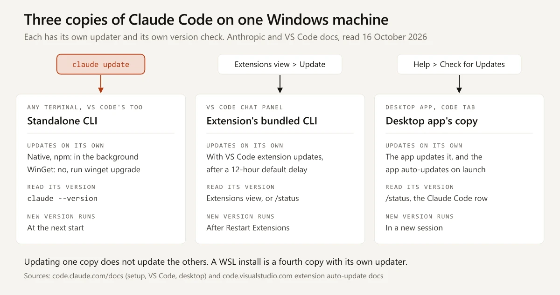Click the 'DESKTOP APP, CODE TAB' label

(430, 107)
